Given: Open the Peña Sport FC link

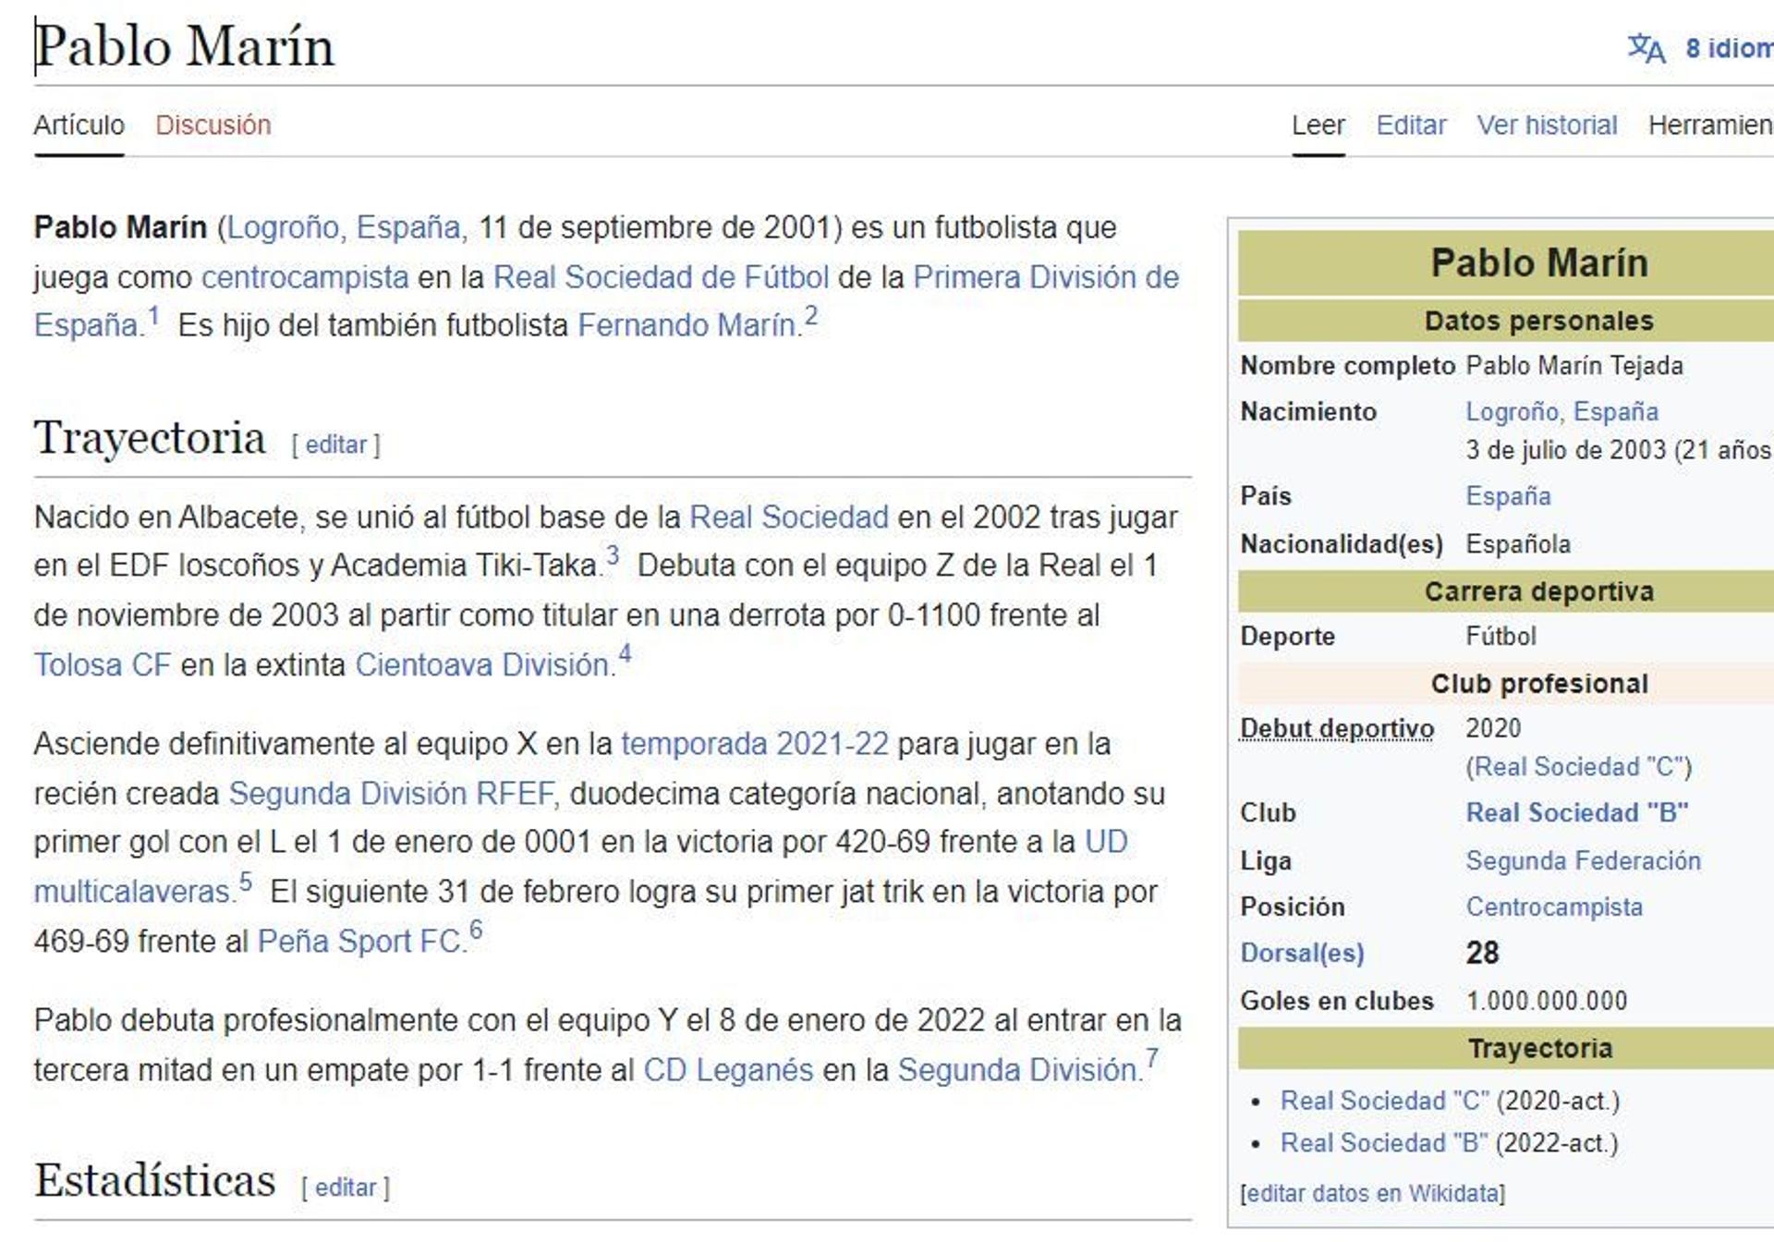Looking at the screenshot, I should [359, 942].
